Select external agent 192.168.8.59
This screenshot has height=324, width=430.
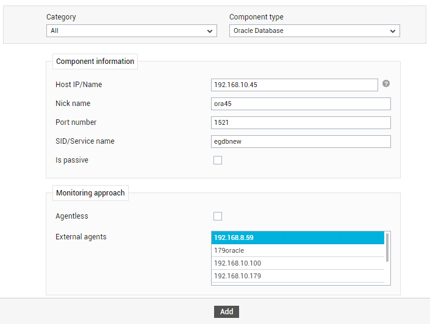(x=298, y=238)
